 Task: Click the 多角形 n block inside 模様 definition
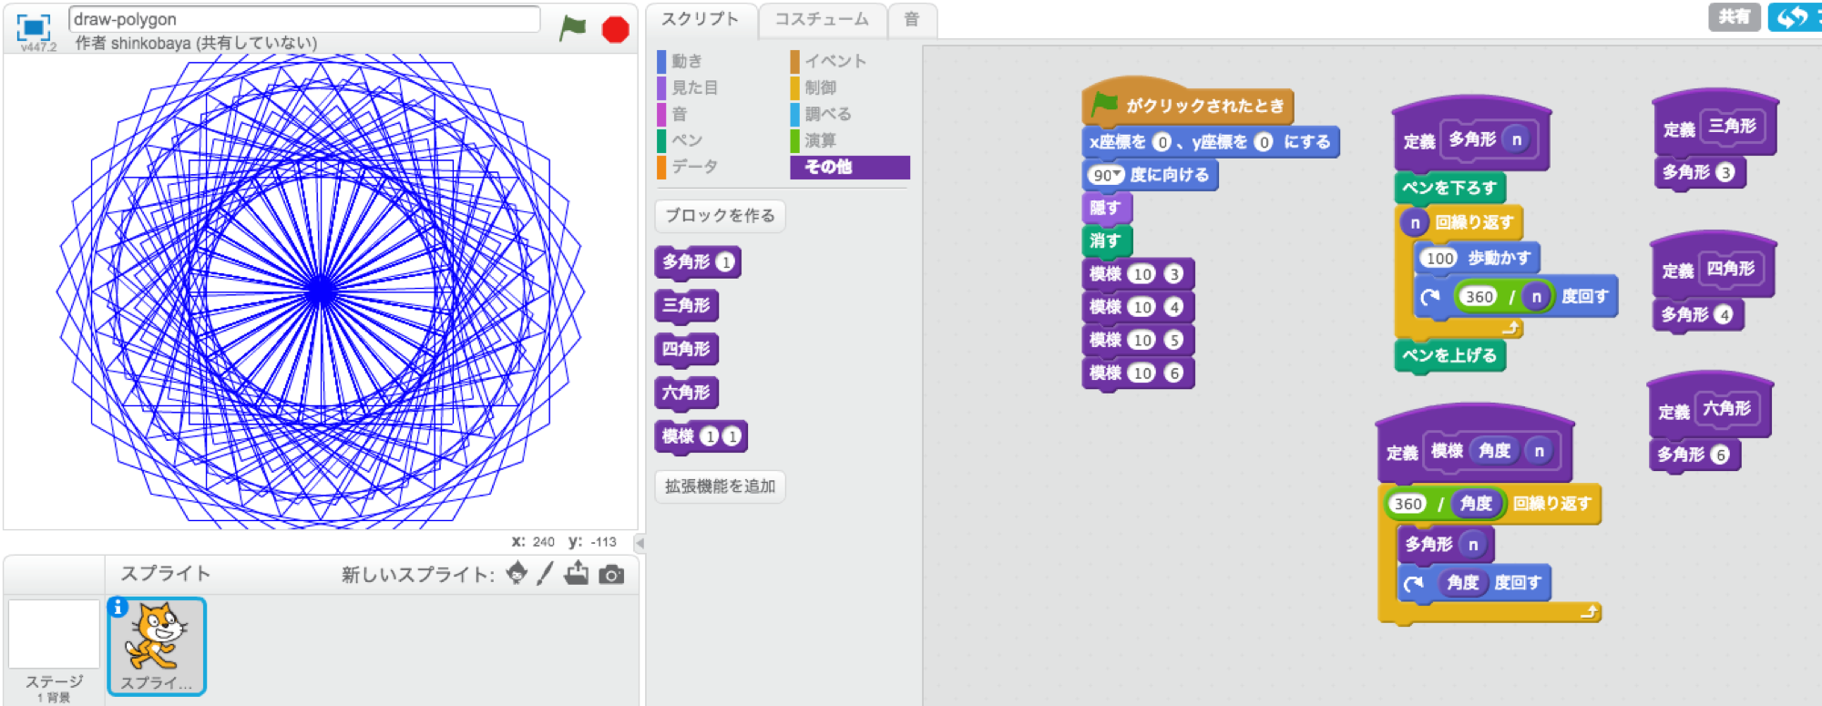pos(1446,545)
